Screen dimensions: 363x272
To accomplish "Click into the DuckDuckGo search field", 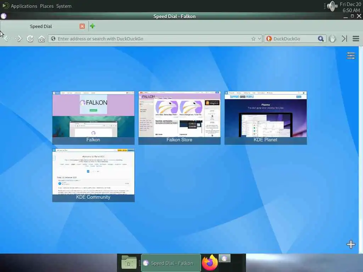I will click(295, 39).
